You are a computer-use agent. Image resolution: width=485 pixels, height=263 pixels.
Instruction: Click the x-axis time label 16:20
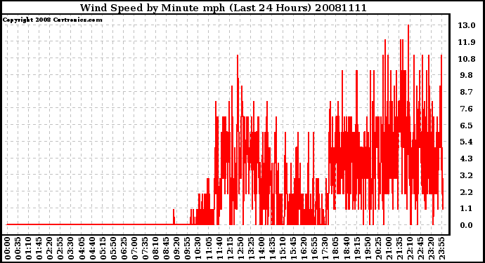[304, 248]
